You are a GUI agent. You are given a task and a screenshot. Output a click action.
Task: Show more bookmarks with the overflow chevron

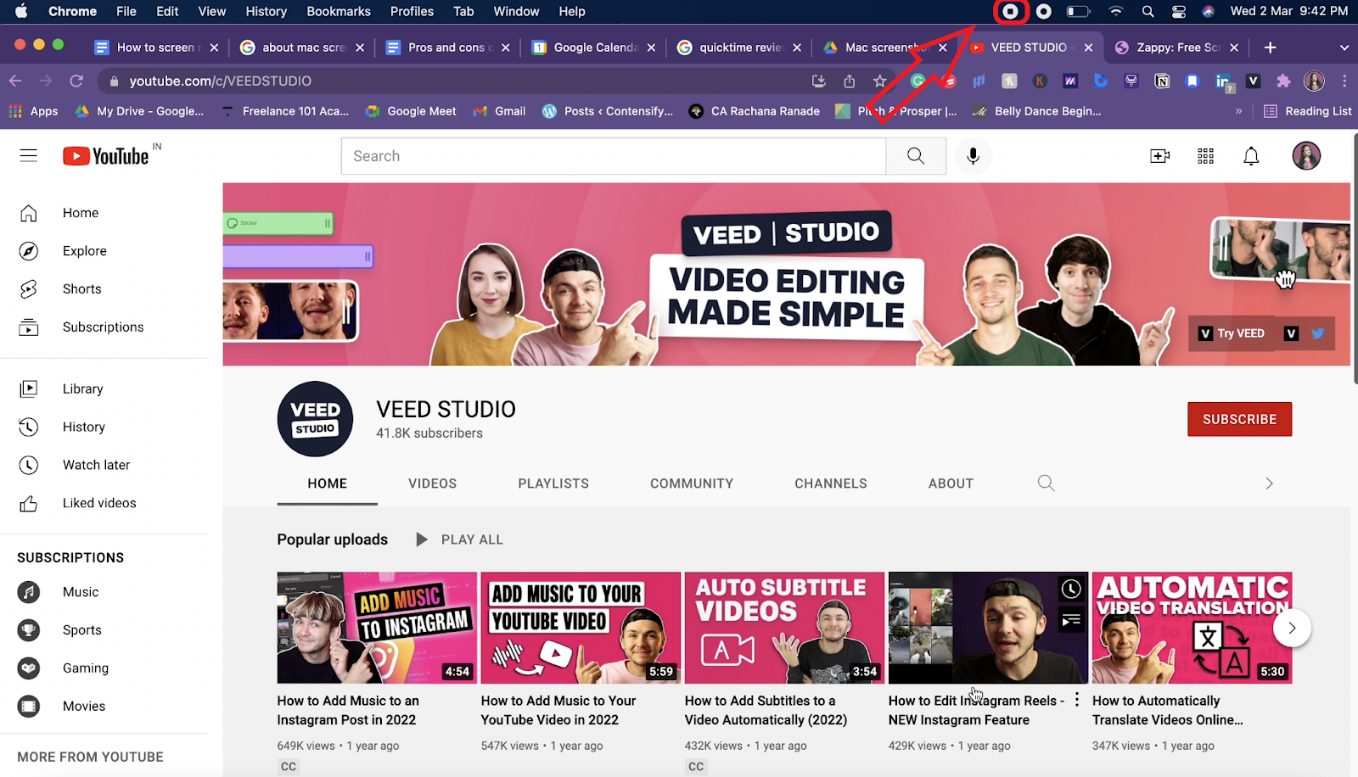coord(1238,111)
